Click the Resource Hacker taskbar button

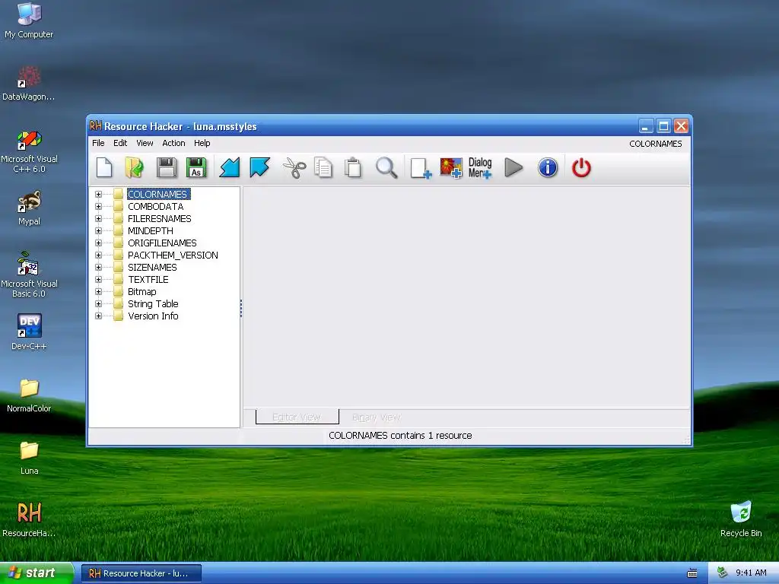[141, 573]
